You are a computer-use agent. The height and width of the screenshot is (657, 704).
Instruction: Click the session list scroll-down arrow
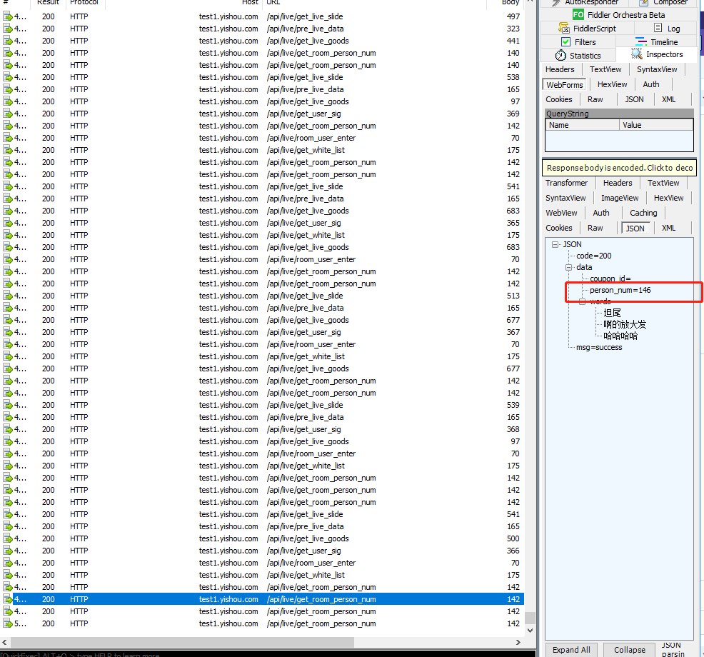point(530,630)
